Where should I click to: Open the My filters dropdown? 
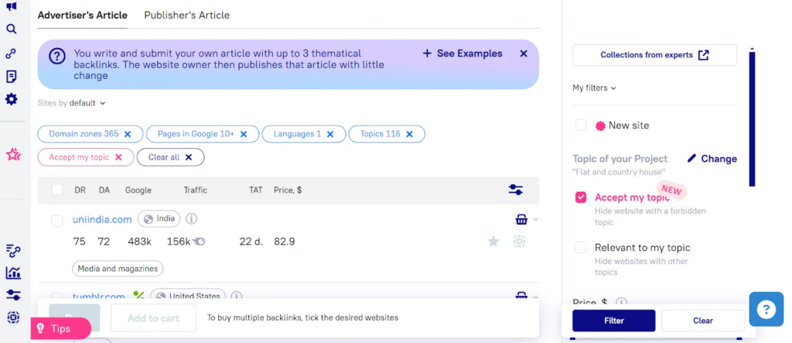coord(594,88)
